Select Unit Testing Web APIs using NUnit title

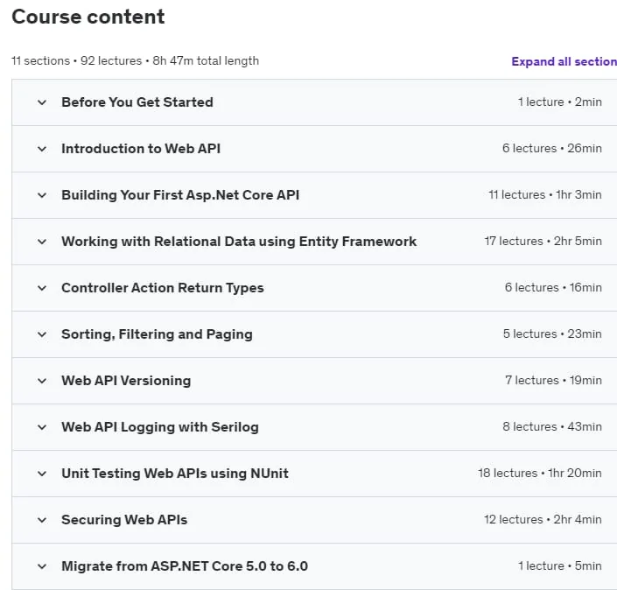[175, 474]
